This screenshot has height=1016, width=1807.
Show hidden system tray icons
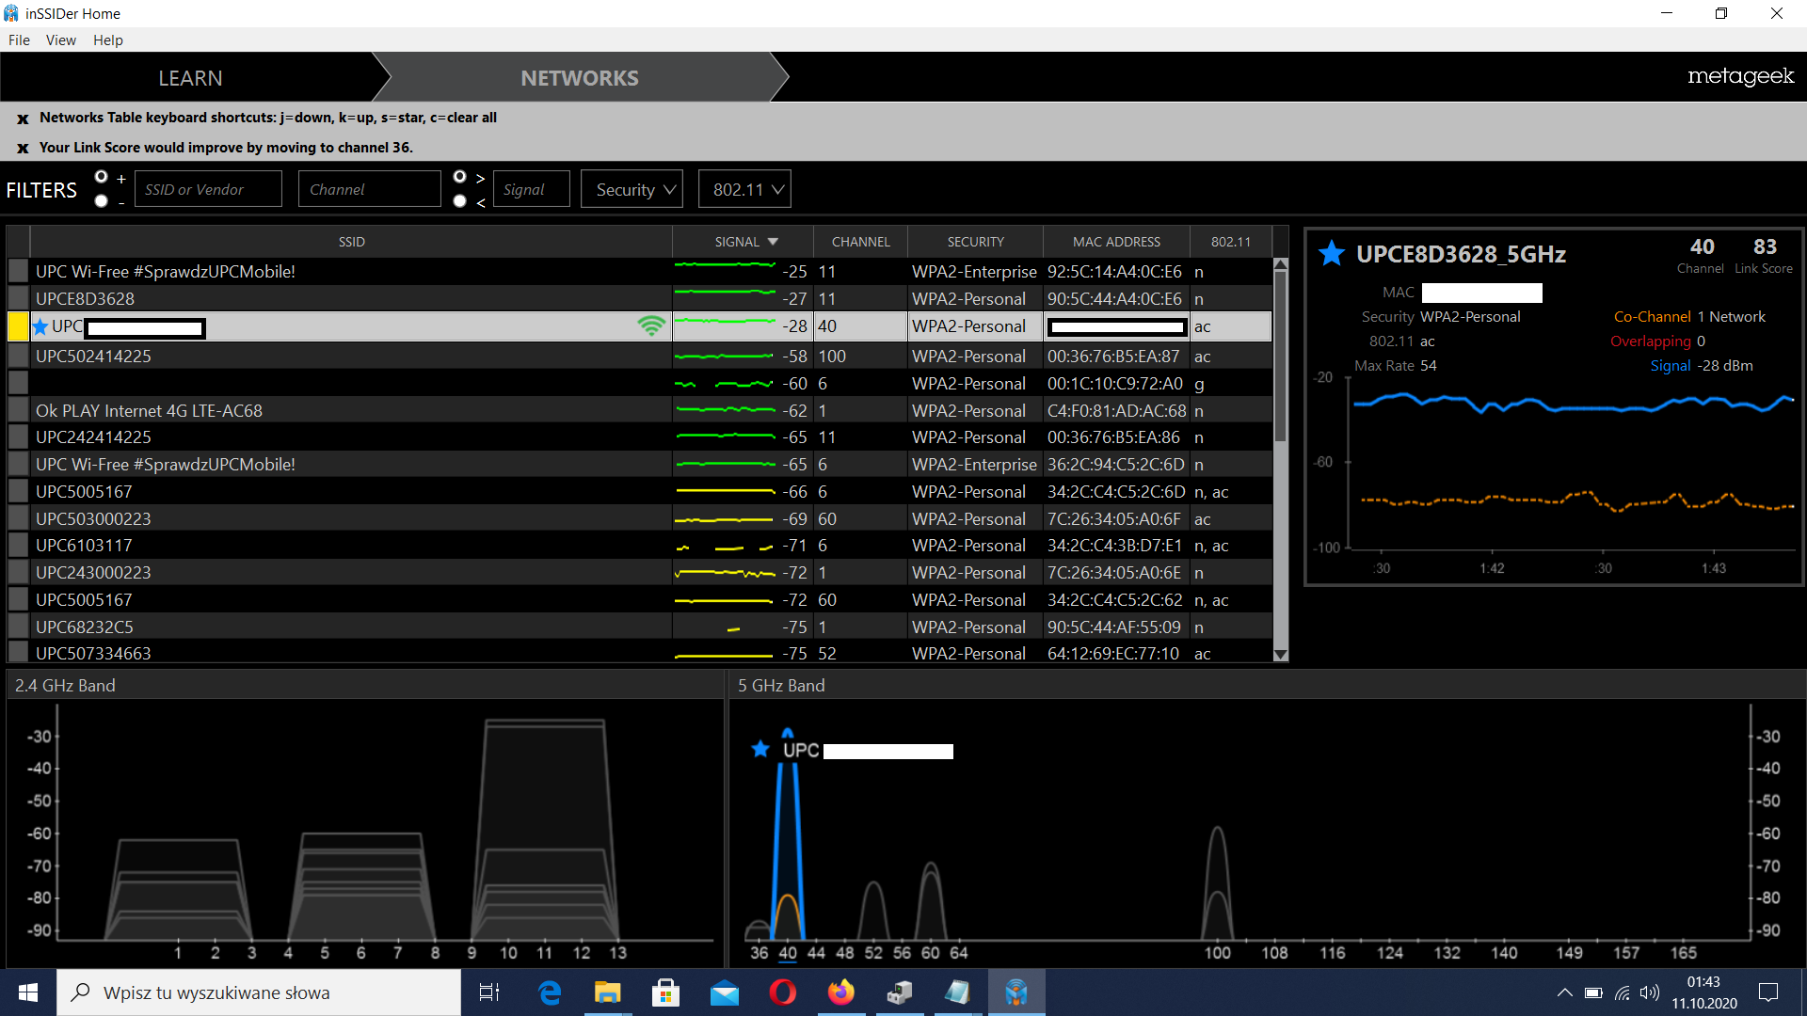coord(1564,992)
